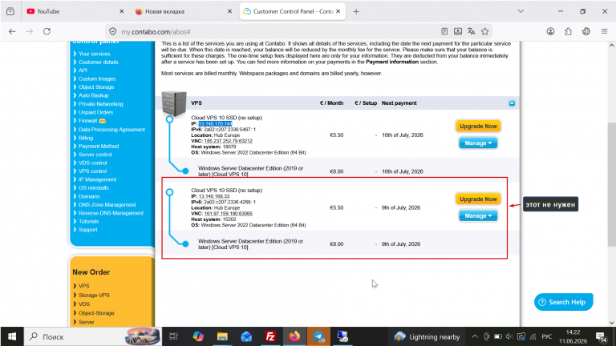Open Windows Start menu
616x346 pixels.
12,336
